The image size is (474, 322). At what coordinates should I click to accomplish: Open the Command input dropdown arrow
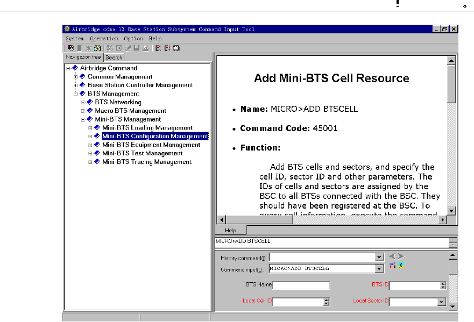point(379,269)
